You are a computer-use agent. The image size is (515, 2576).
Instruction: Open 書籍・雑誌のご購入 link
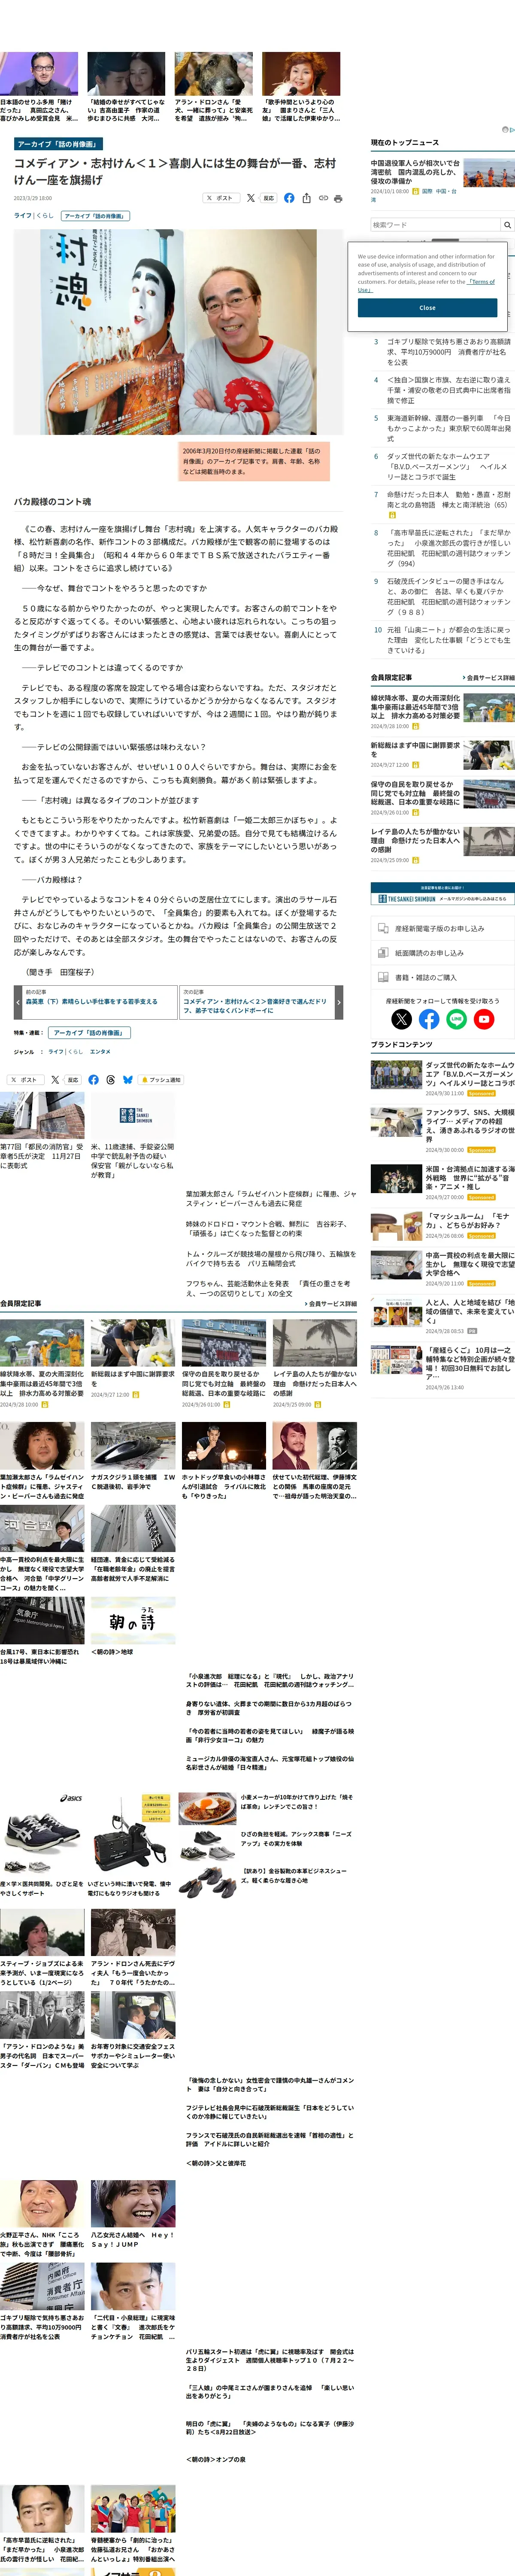pyautogui.click(x=442, y=977)
